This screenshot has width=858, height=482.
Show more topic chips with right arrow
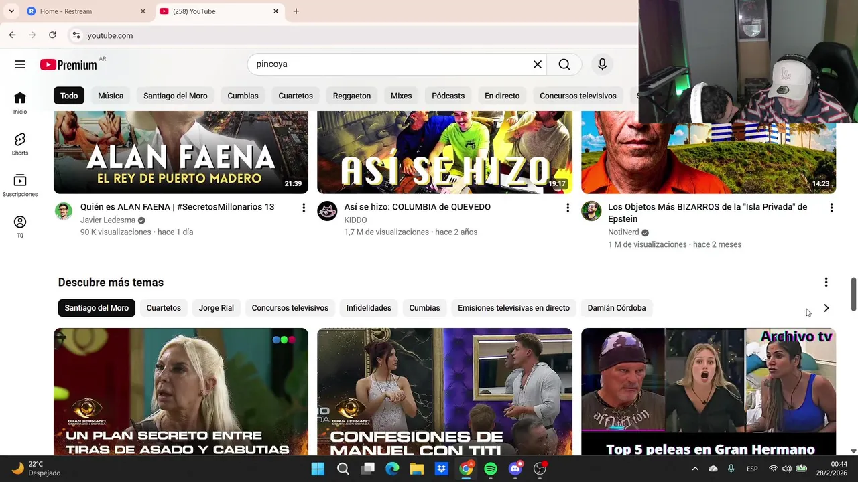[x=826, y=308]
